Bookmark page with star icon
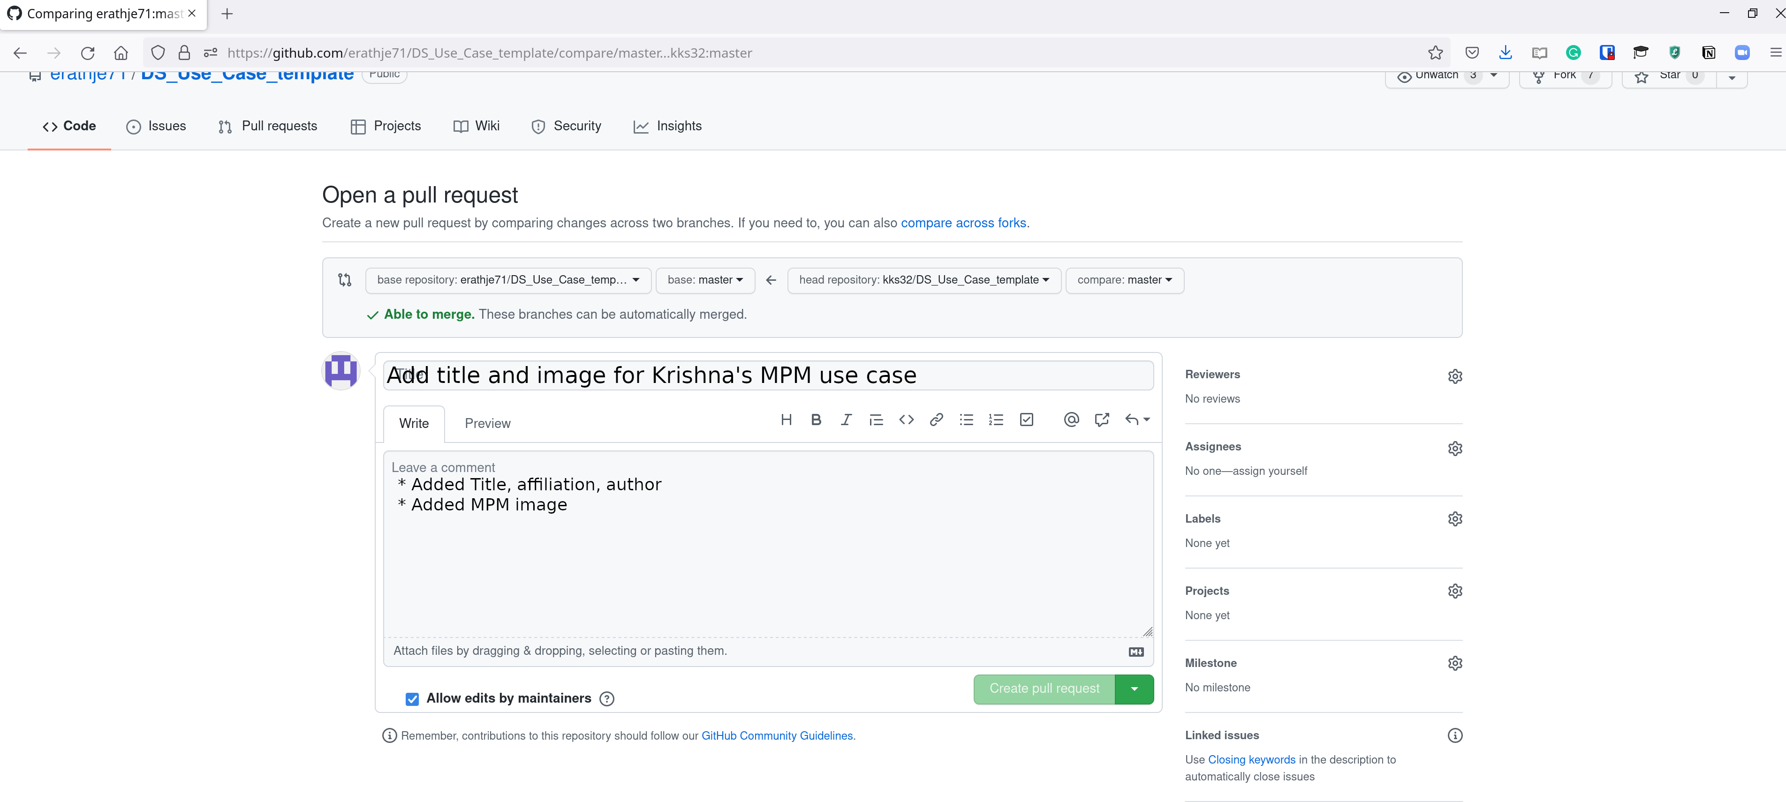Viewport: 1786px width, 802px height. coord(1435,53)
